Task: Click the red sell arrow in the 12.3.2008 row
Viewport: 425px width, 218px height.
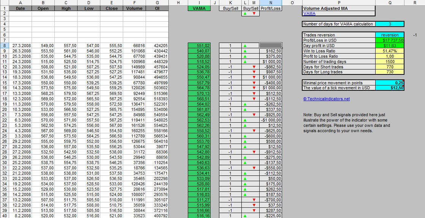Action: point(254,99)
